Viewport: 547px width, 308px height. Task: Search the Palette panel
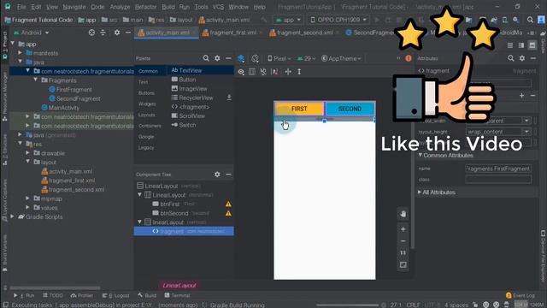pyautogui.click(x=206, y=58)
